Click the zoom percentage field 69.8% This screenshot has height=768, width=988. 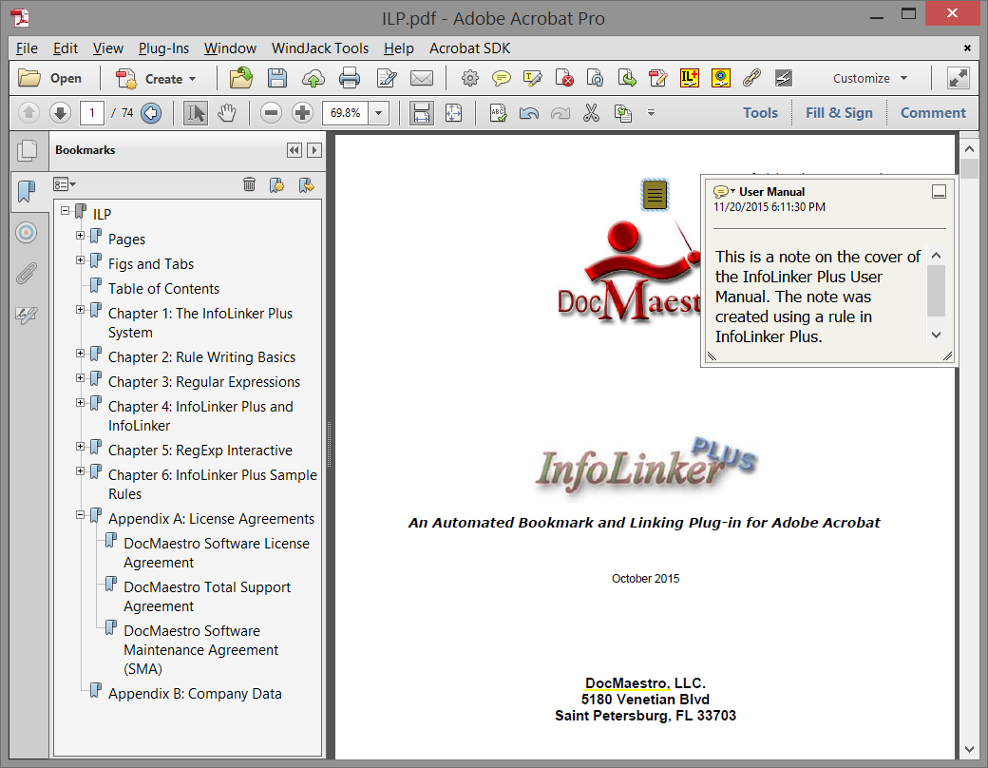click(345, 113)
